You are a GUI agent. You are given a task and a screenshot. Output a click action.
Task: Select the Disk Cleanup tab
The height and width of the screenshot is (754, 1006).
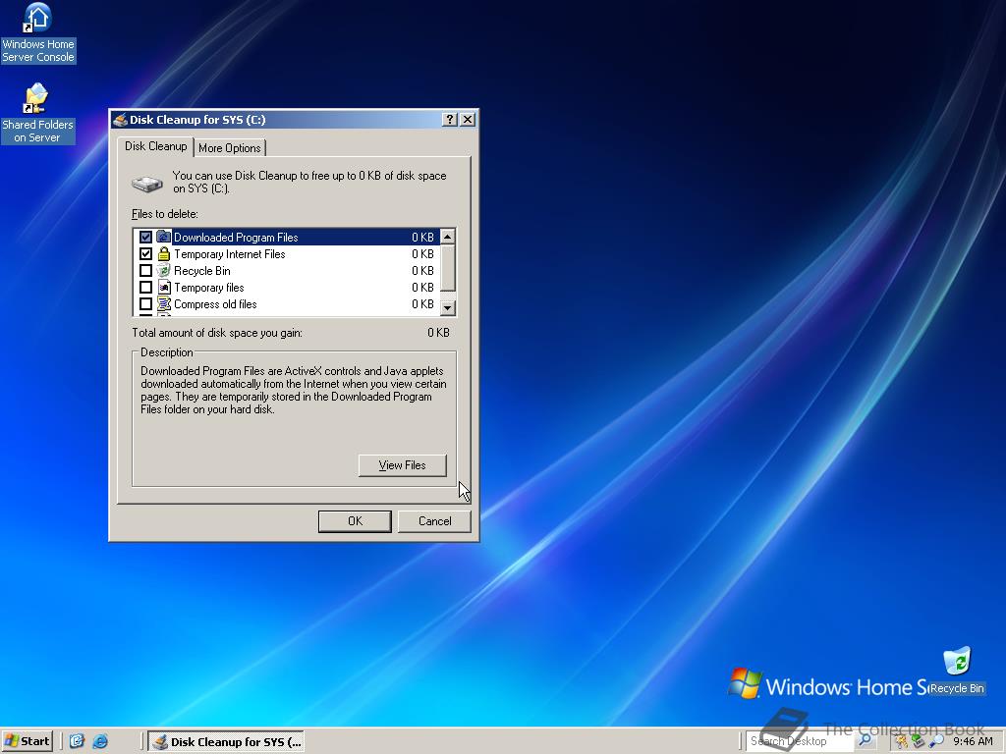156,146
